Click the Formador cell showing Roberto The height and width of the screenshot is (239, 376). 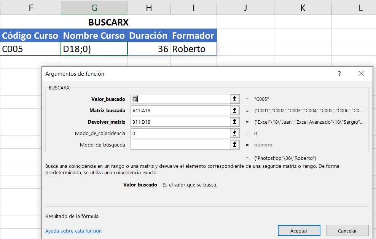193,49
